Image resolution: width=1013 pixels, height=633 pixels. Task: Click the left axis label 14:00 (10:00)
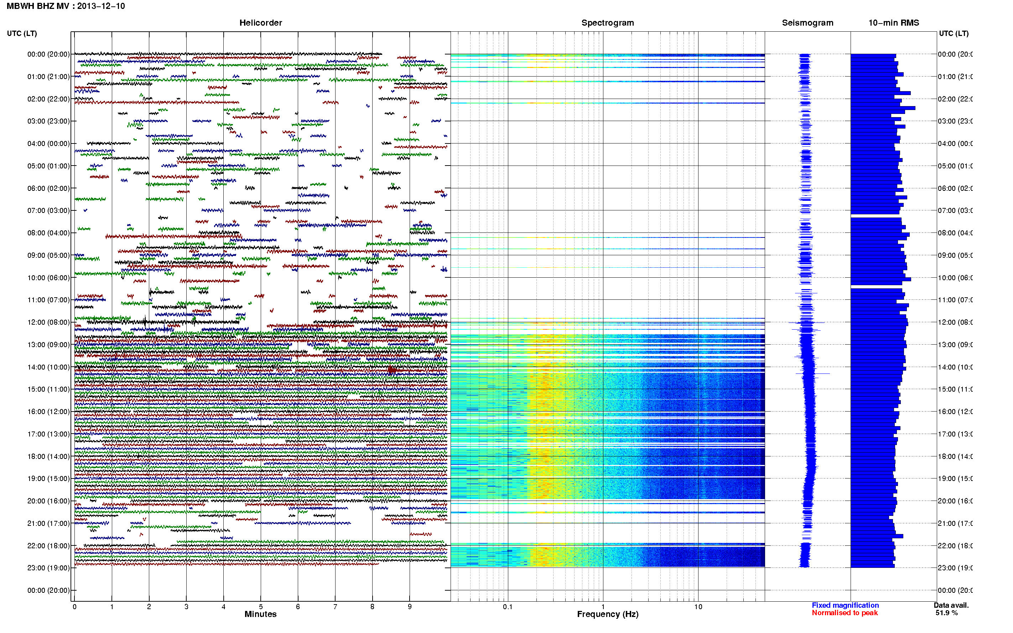coord(48,367)
